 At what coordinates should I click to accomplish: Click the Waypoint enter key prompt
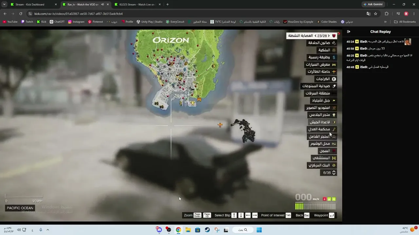point(332,215)
